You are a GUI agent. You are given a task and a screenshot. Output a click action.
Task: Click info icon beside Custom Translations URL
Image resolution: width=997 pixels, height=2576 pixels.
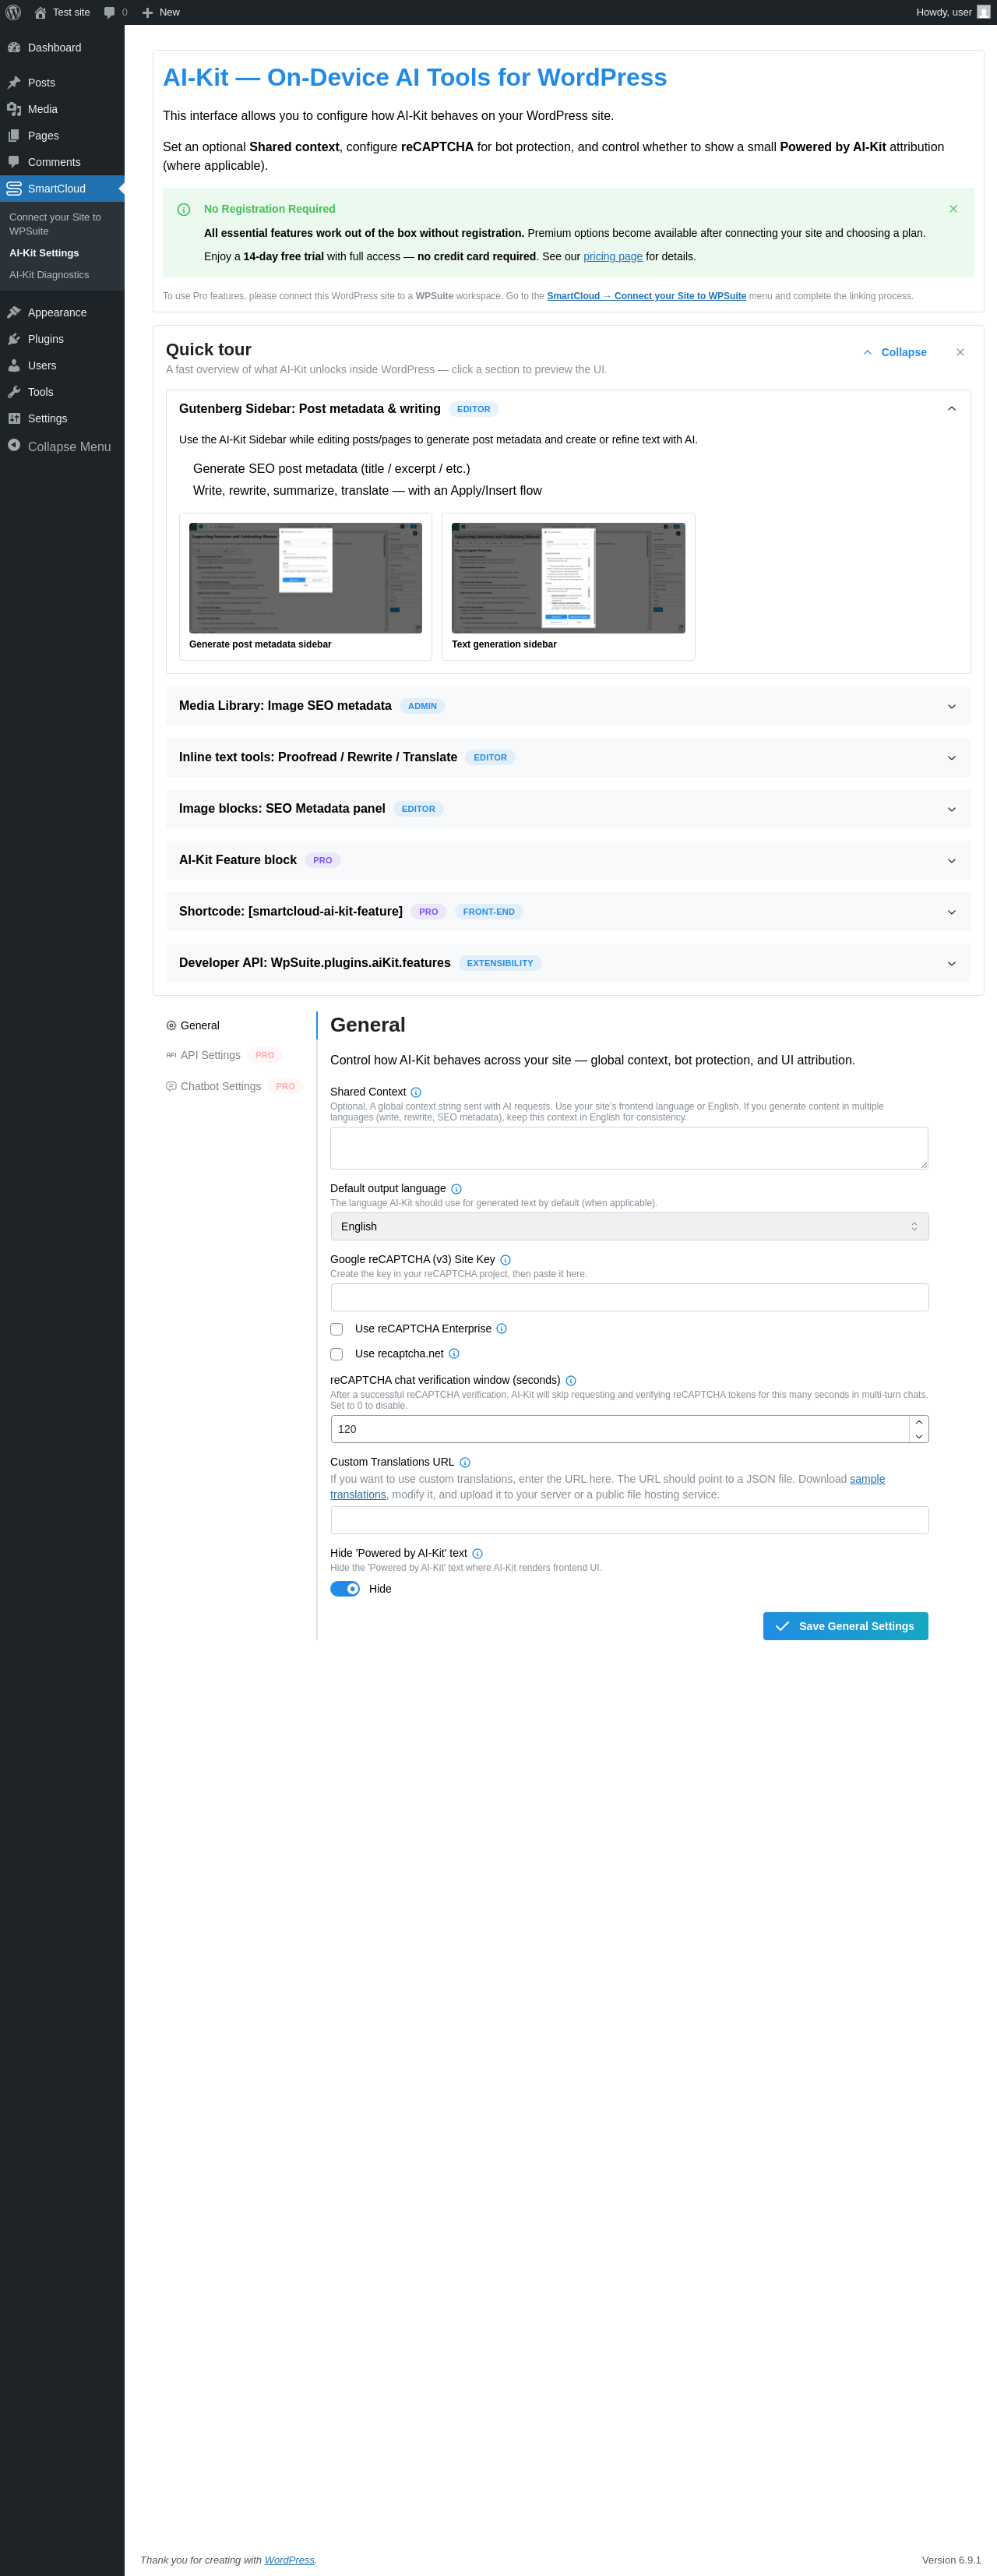click(465, 1462)
